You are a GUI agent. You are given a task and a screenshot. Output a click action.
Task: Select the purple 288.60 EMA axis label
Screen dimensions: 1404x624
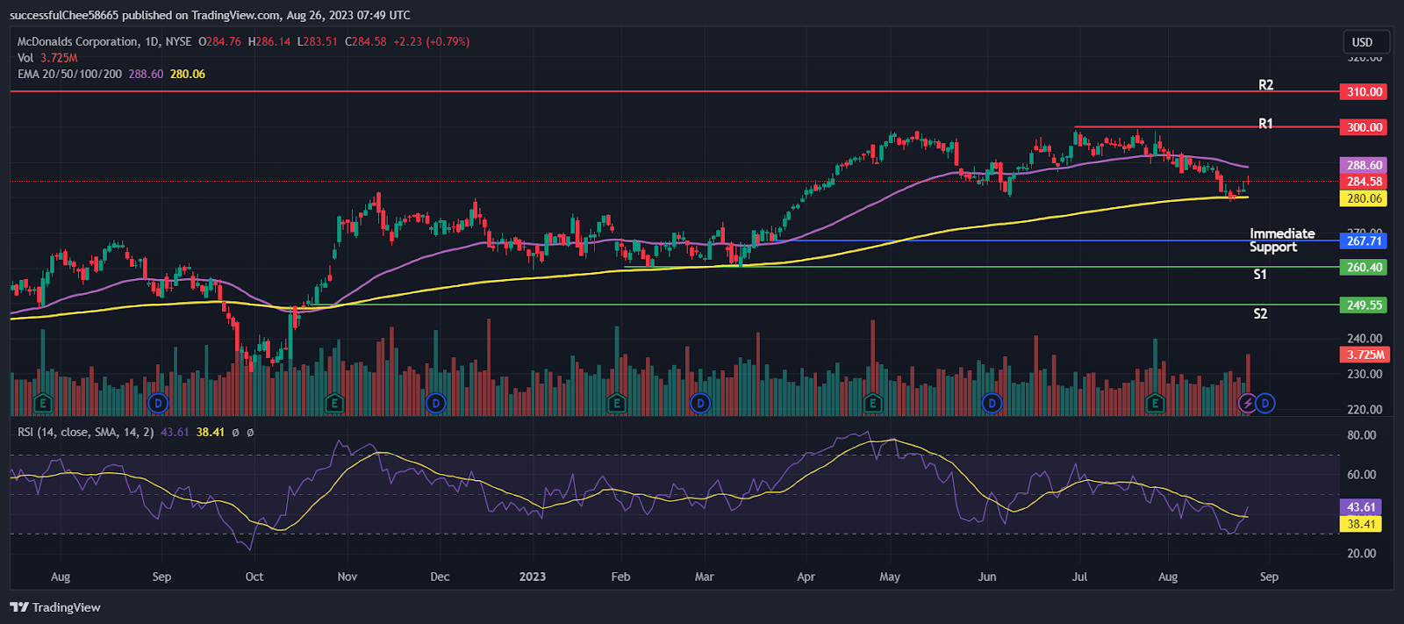coord(1365,165)
